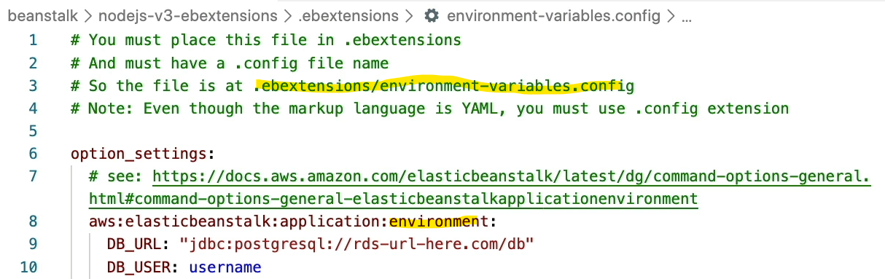Click the highlighted .ebextensions path in line 3
Viewport: 885px width, 279px height.
pos(444,86)
